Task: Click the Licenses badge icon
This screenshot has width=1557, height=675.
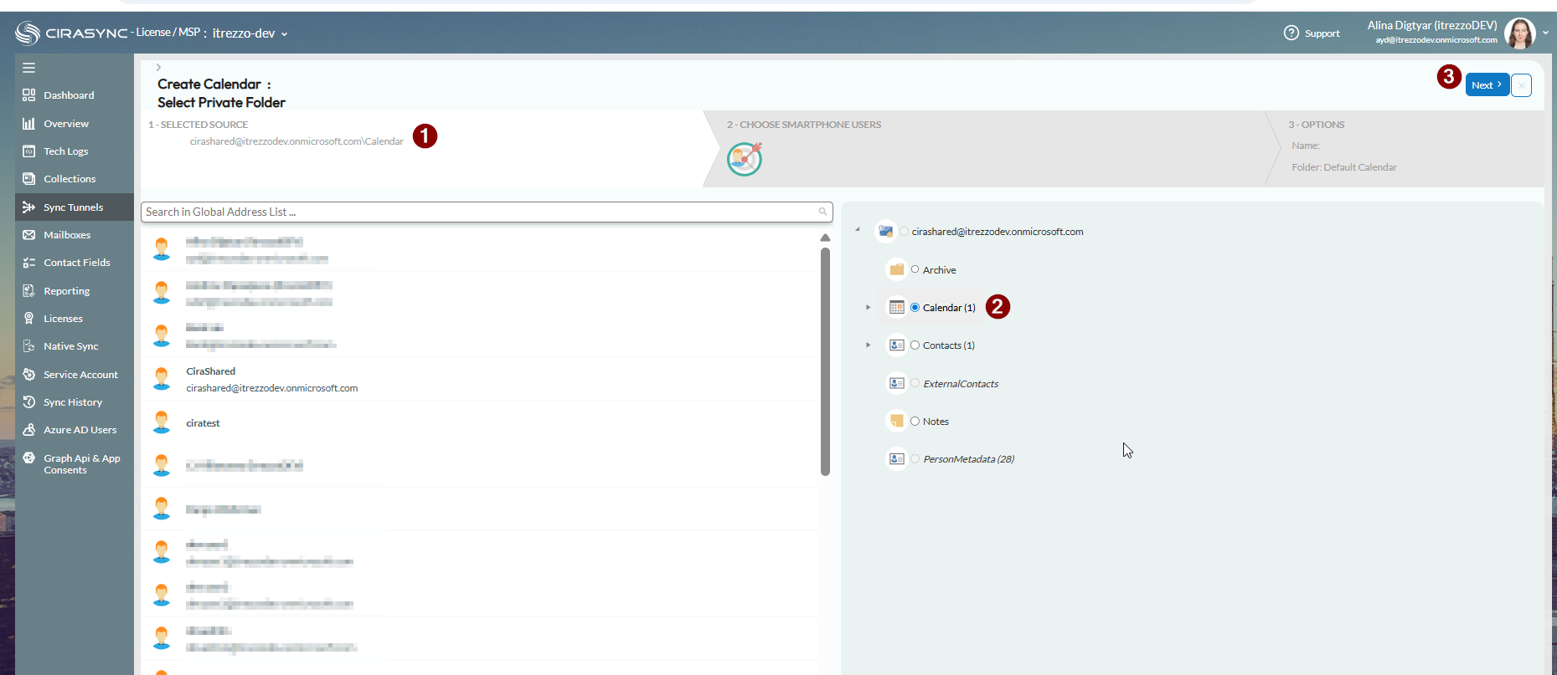Action: click(28, 319)
